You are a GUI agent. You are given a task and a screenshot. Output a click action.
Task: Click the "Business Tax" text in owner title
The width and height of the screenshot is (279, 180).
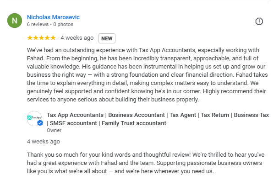pos(251,115)
